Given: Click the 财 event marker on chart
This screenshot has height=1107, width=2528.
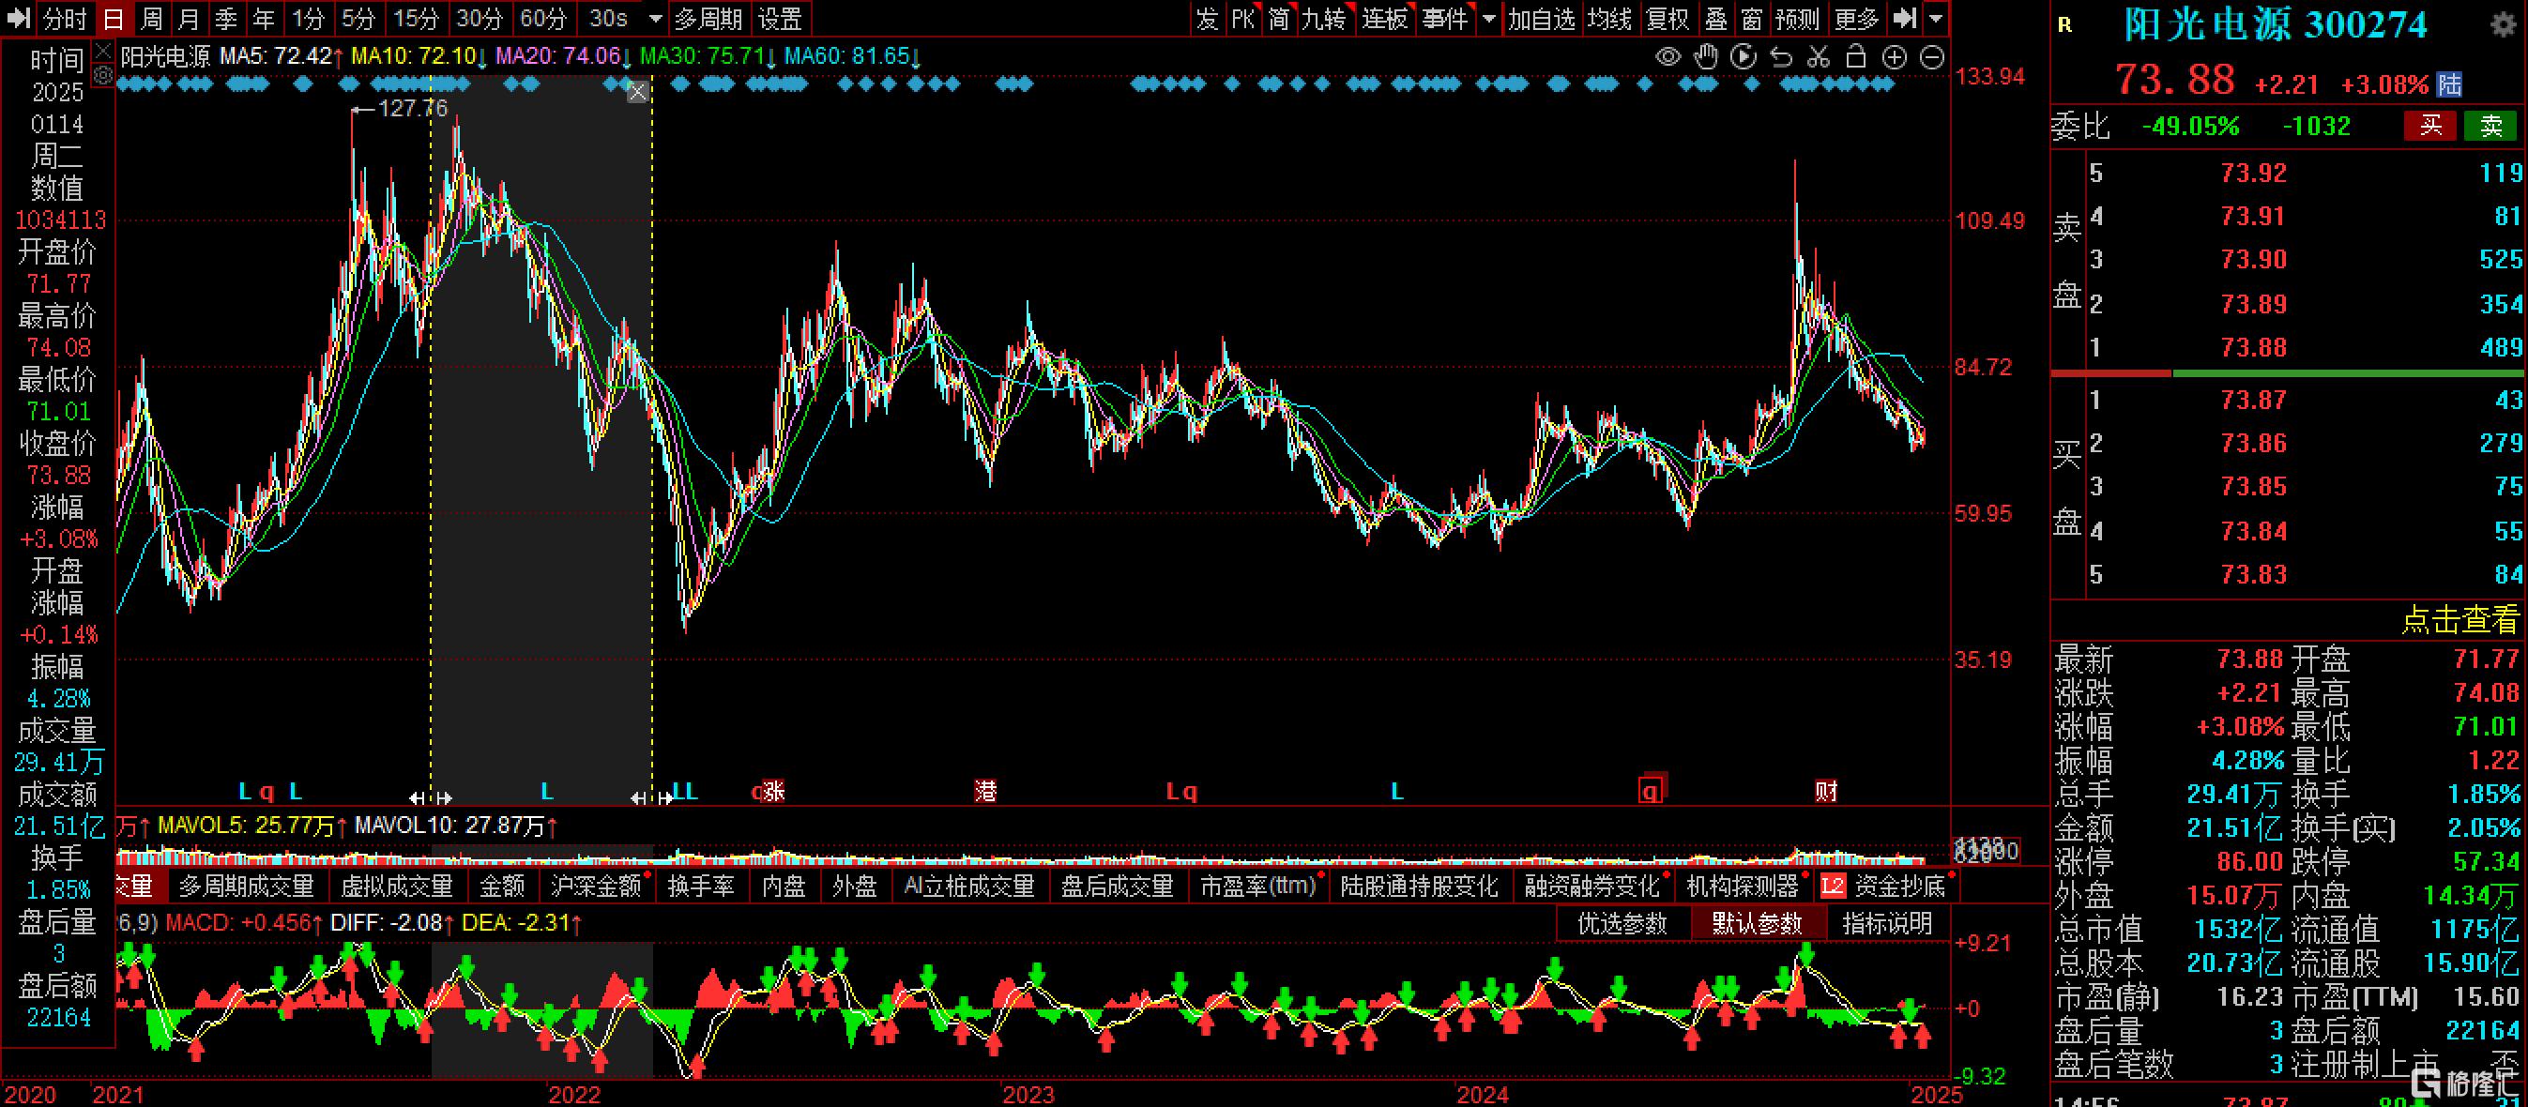Looking at the screenshot, I should coord(1826,791).
